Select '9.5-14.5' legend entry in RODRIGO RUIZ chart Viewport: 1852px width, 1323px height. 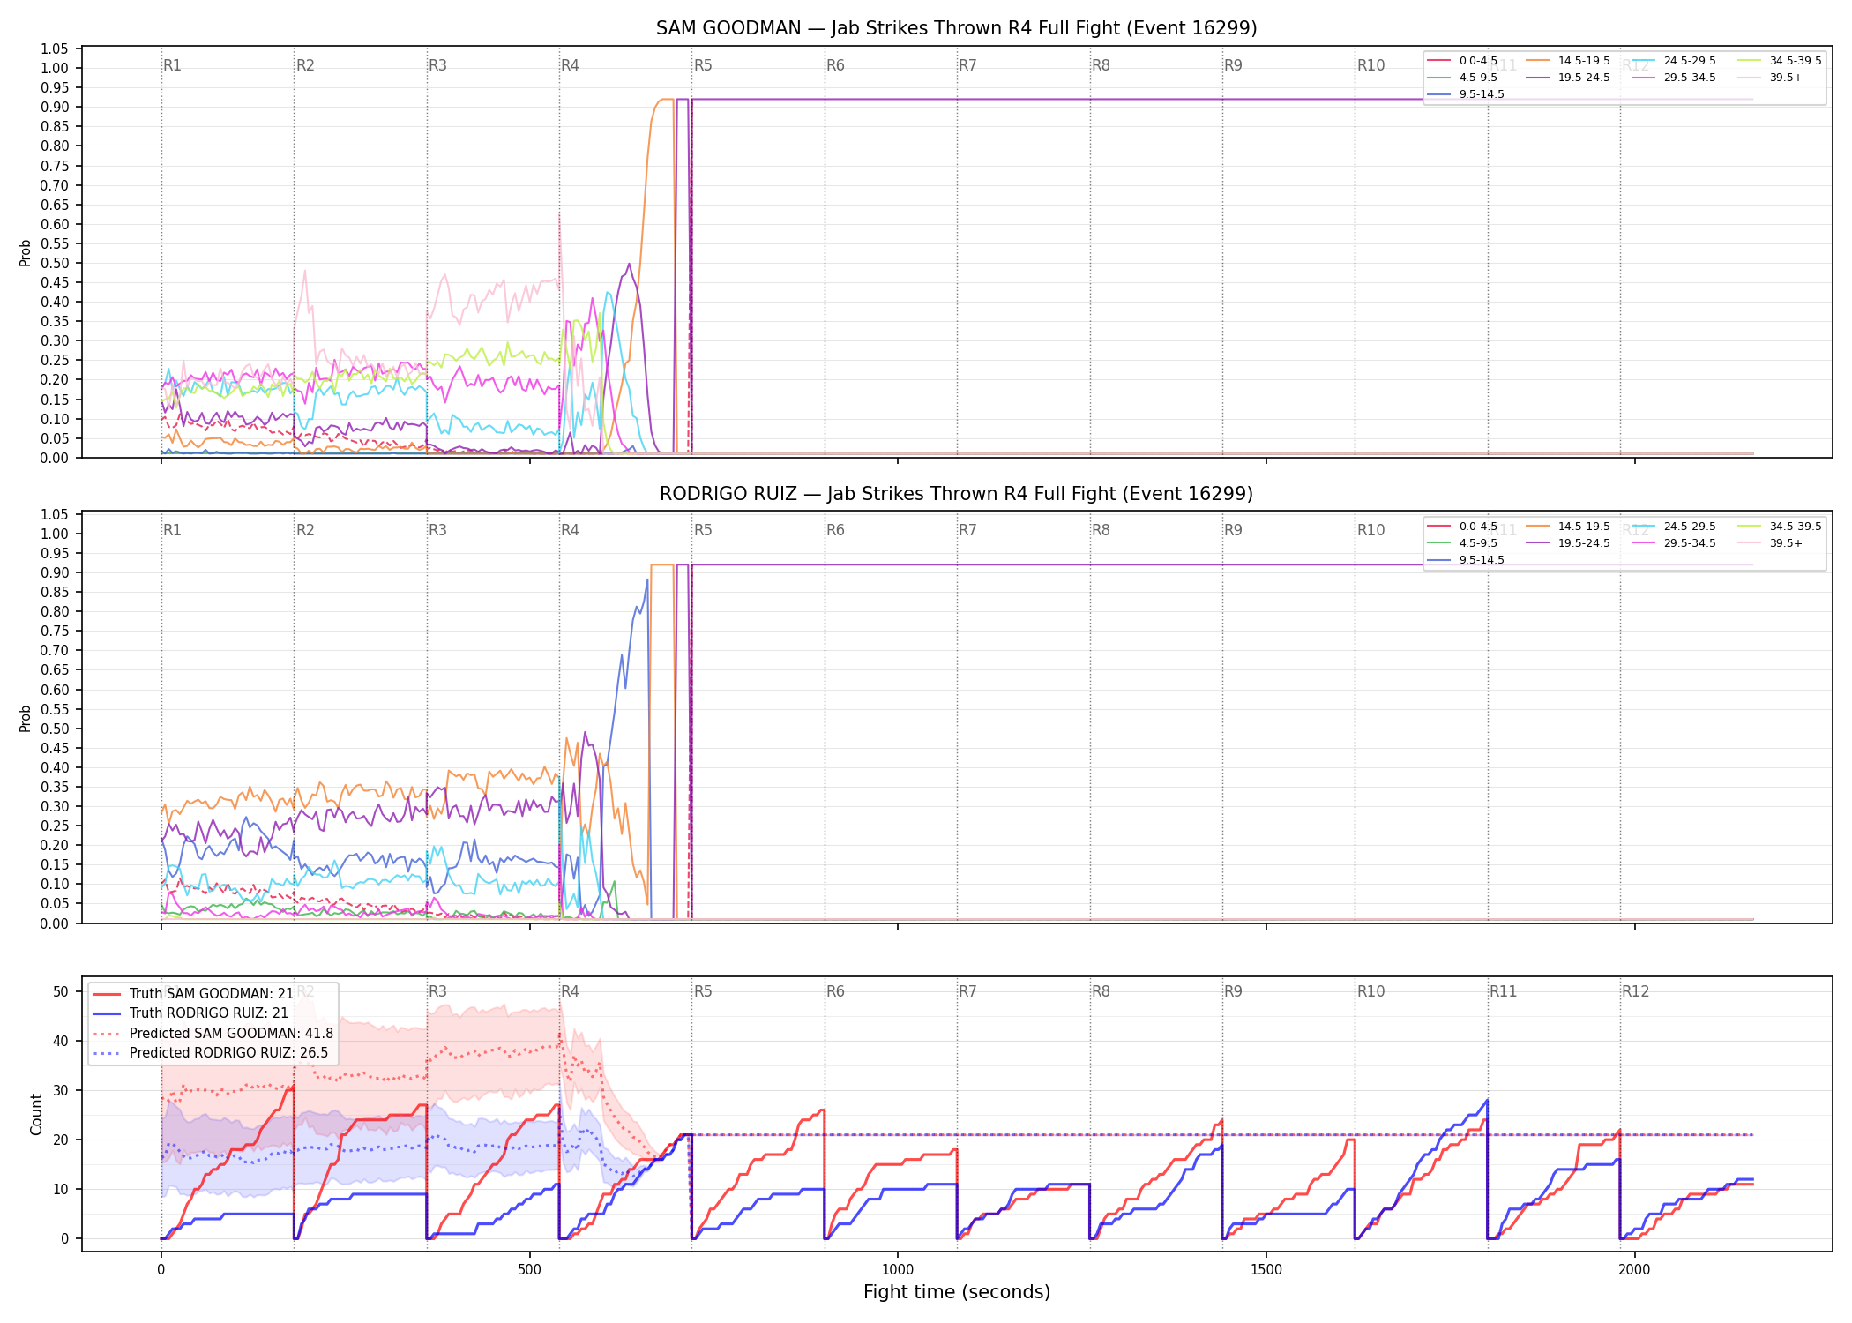pyautogui.click(x=1466, y=560)
